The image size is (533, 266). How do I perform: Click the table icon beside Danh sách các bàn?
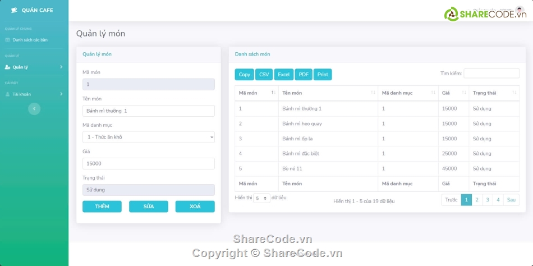pyautogui.click(x=7, y=40)
